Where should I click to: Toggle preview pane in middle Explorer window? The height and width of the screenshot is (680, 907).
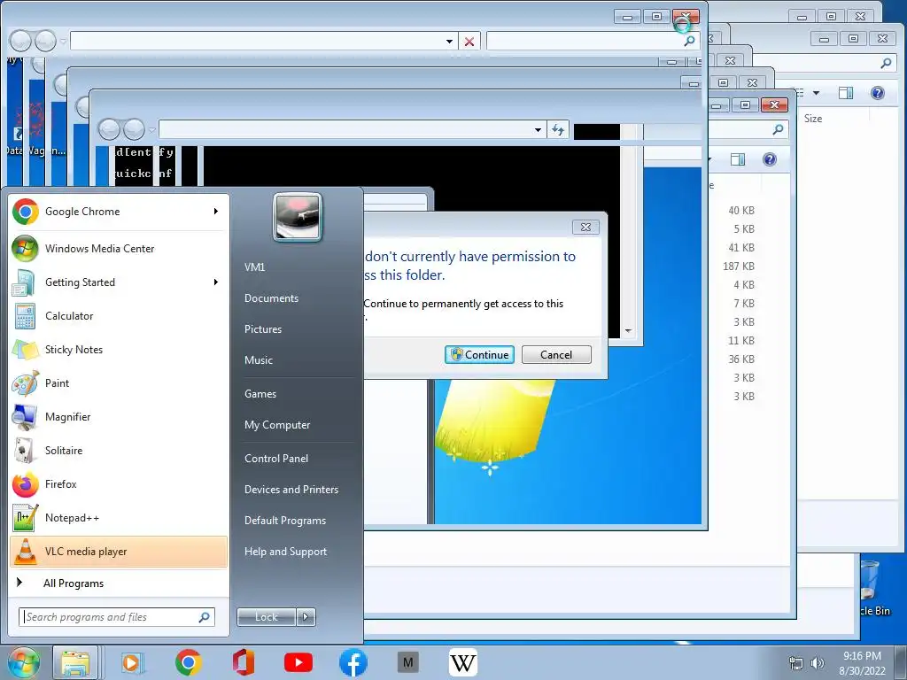point(738,159)
